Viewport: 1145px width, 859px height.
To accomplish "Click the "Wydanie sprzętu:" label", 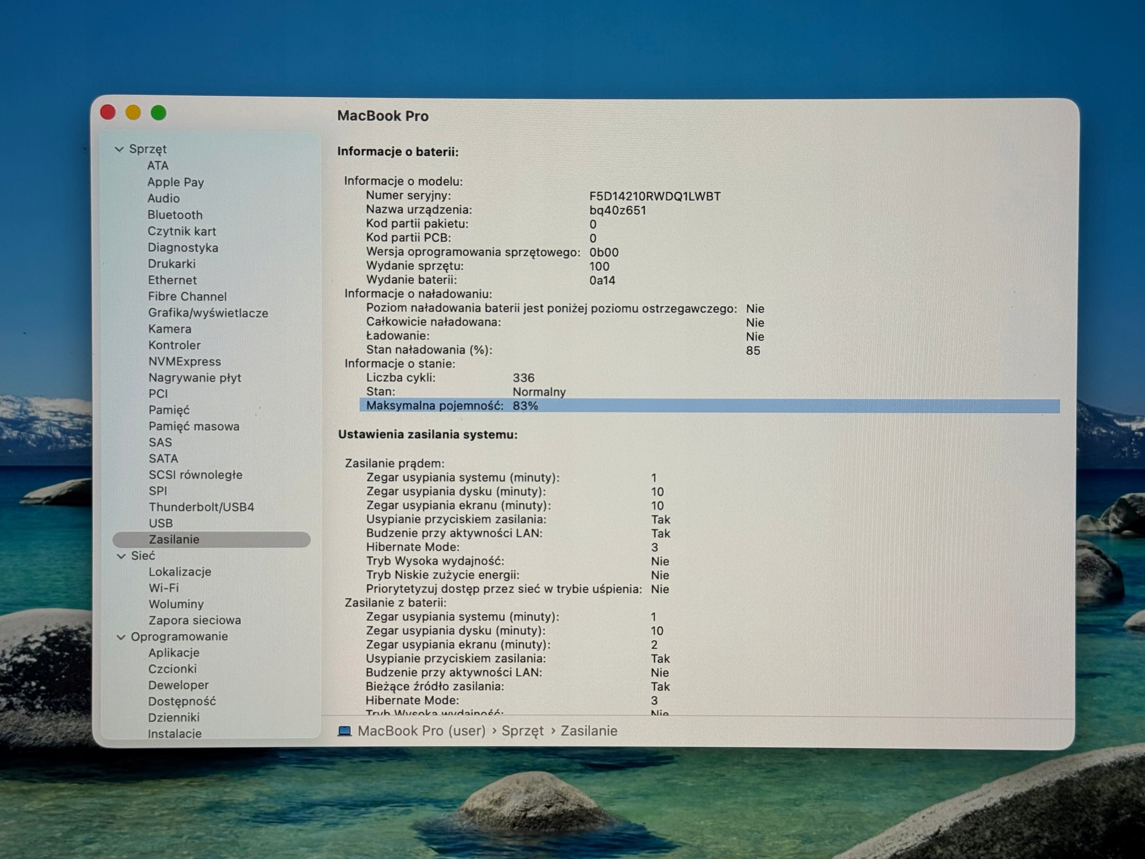I will point(415,266).
